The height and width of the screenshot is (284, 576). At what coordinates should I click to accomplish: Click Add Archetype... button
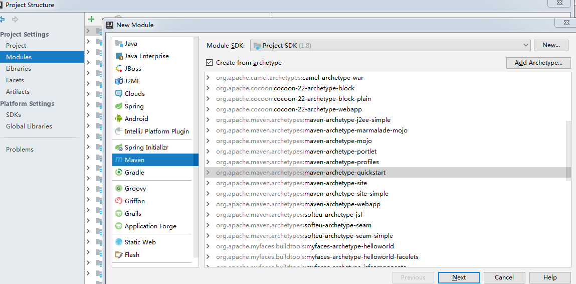[538, 63]
